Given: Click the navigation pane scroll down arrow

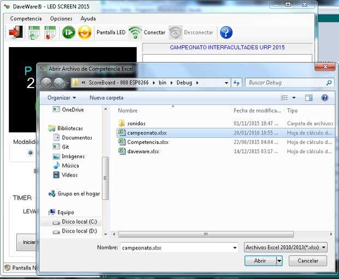Looking at the screenshot, I should point(106,234).
